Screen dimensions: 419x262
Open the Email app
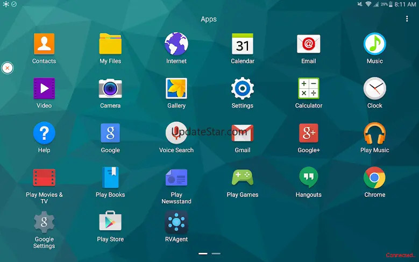tap(309, 44)
